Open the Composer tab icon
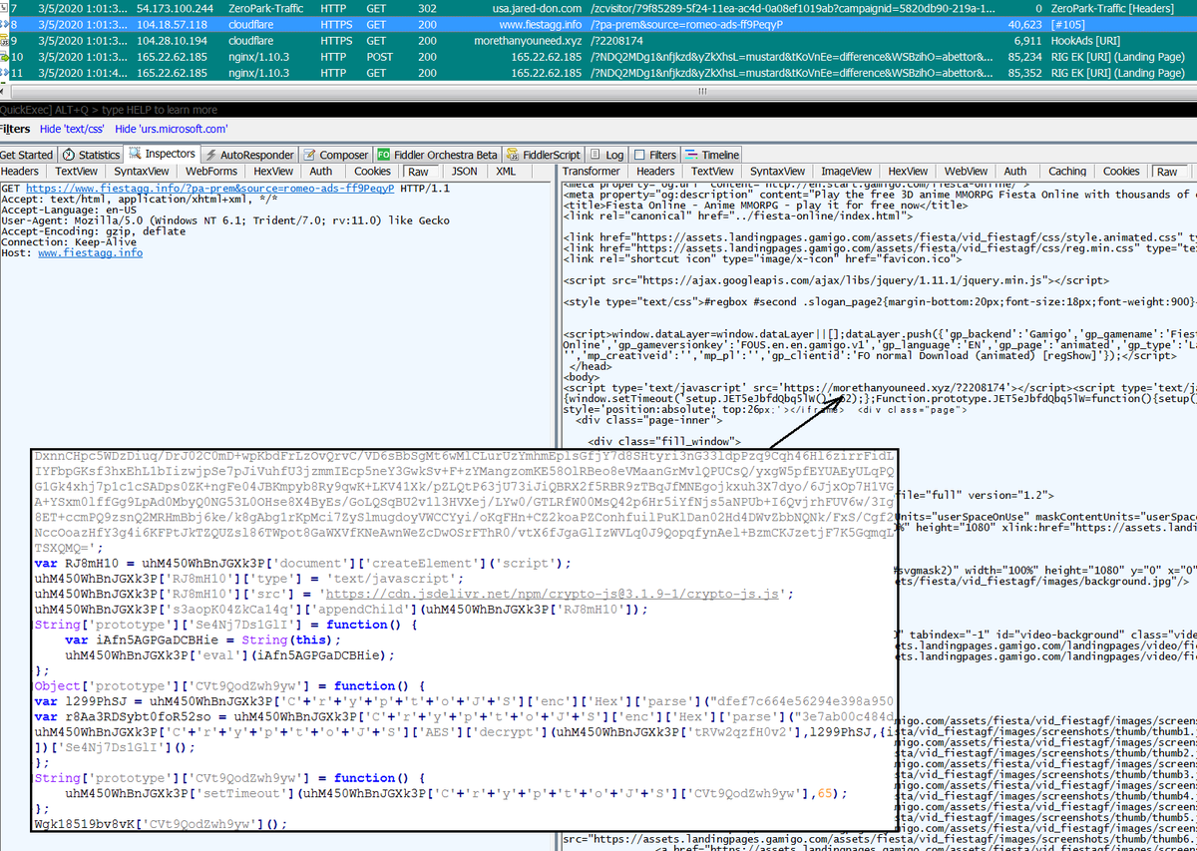 (310, 155)
